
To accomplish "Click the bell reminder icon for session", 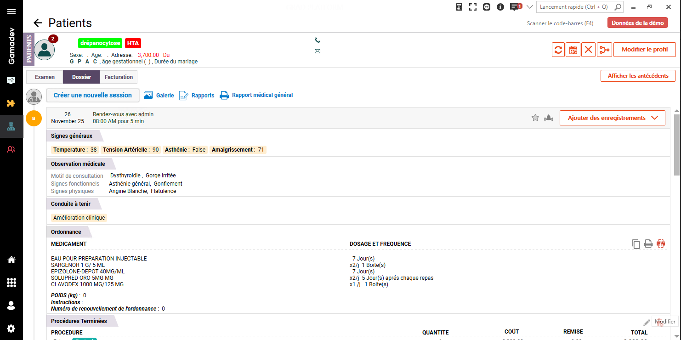I will click(548, 118).
